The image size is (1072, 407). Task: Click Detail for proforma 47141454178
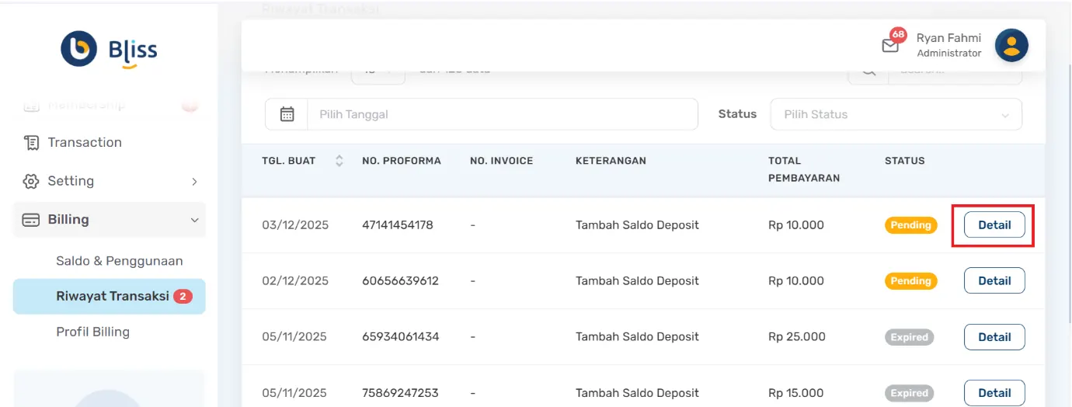[994, 225]
